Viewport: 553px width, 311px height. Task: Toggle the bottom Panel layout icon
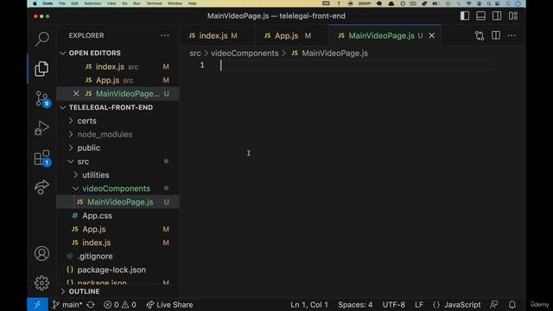[480, 16]
